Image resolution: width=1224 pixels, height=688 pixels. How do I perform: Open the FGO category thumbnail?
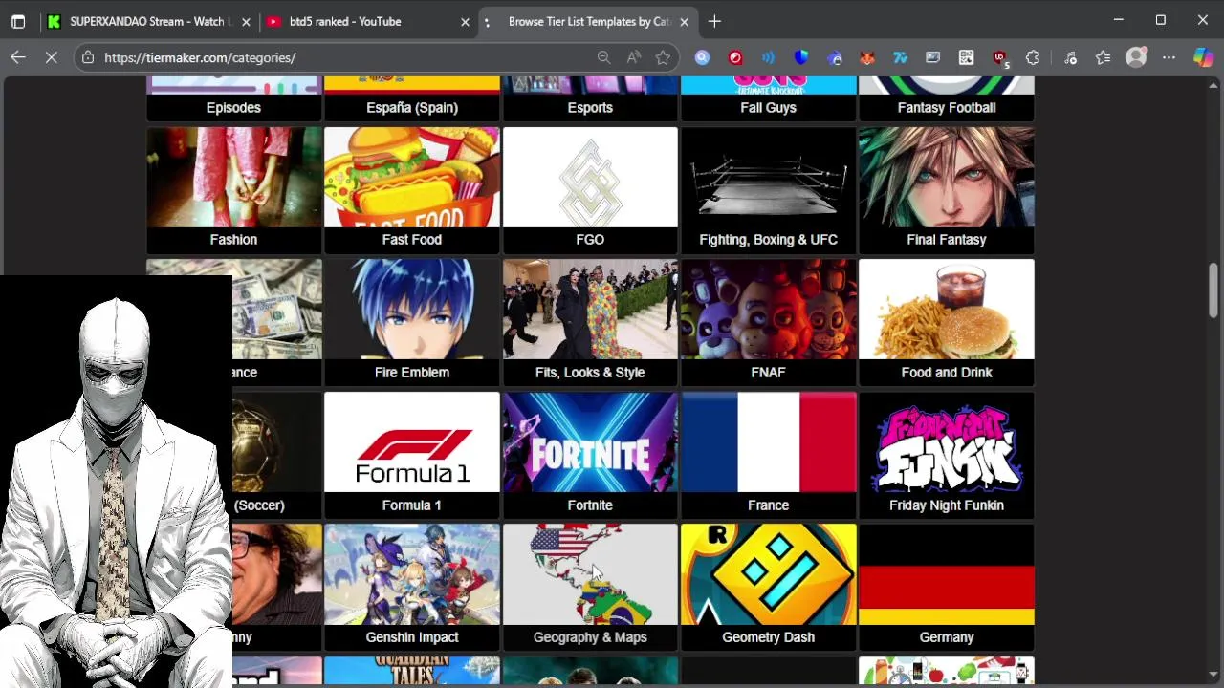tap(590, 178)
